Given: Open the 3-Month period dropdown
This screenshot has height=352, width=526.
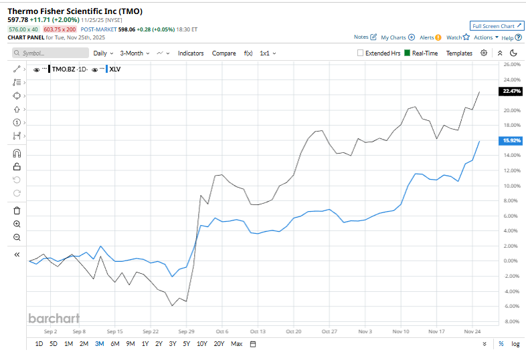Looking at the screenshot, I should [135, 53].
